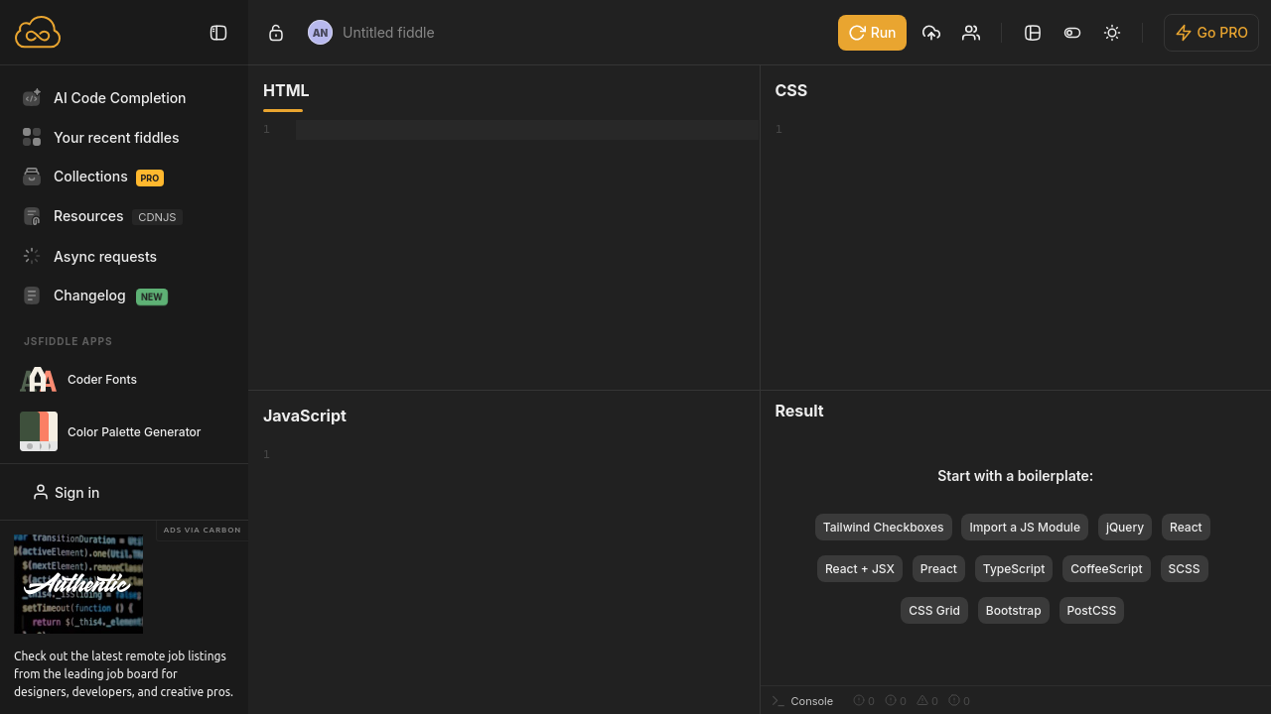1271x714 pixels.
Task: Collapse the sidebar with the panel icon
Action: [x=218, y=33]
